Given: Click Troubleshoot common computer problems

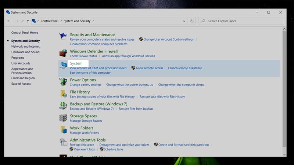Looking at the screenshot, I should point(98,44).
